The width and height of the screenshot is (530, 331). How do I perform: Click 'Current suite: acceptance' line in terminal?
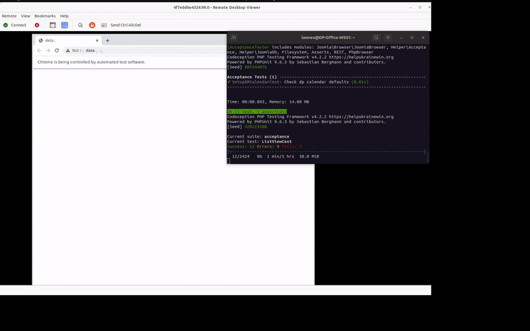pos(258,136)
